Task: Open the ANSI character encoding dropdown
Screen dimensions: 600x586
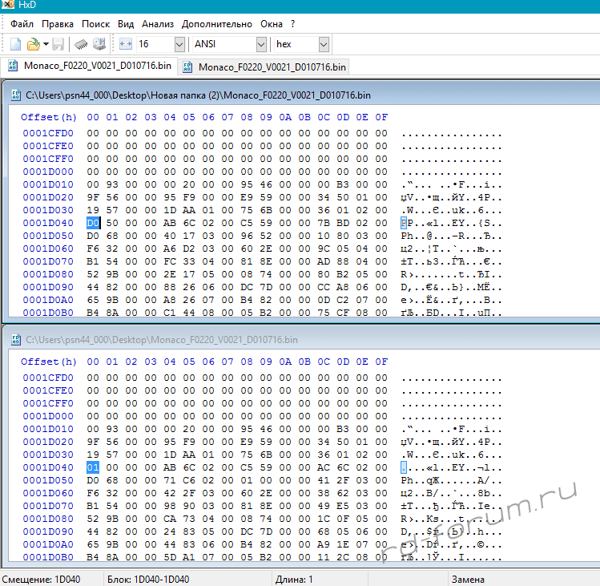Action: point(261,44)
